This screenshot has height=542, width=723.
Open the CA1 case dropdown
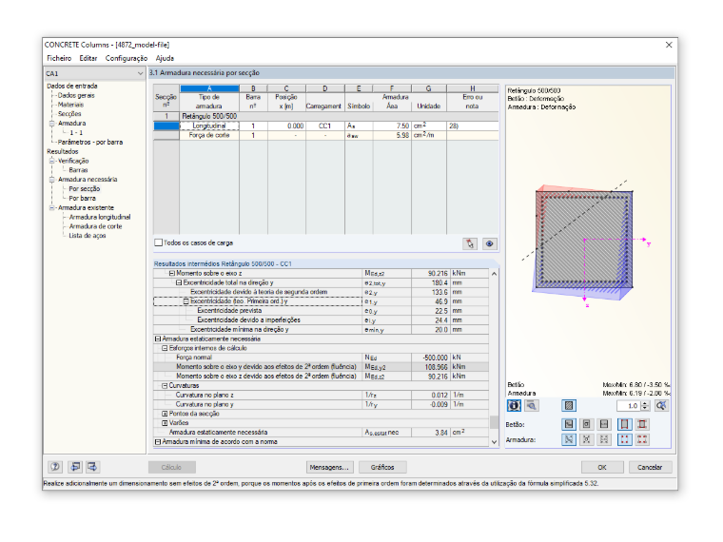[94, 74]
